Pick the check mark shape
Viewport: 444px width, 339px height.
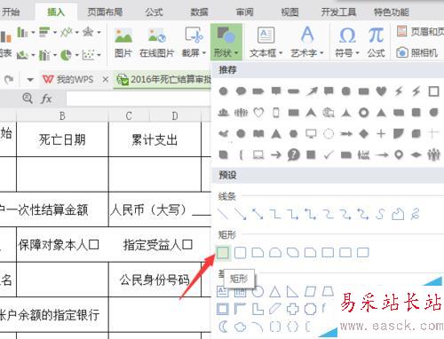pos(329,154)
